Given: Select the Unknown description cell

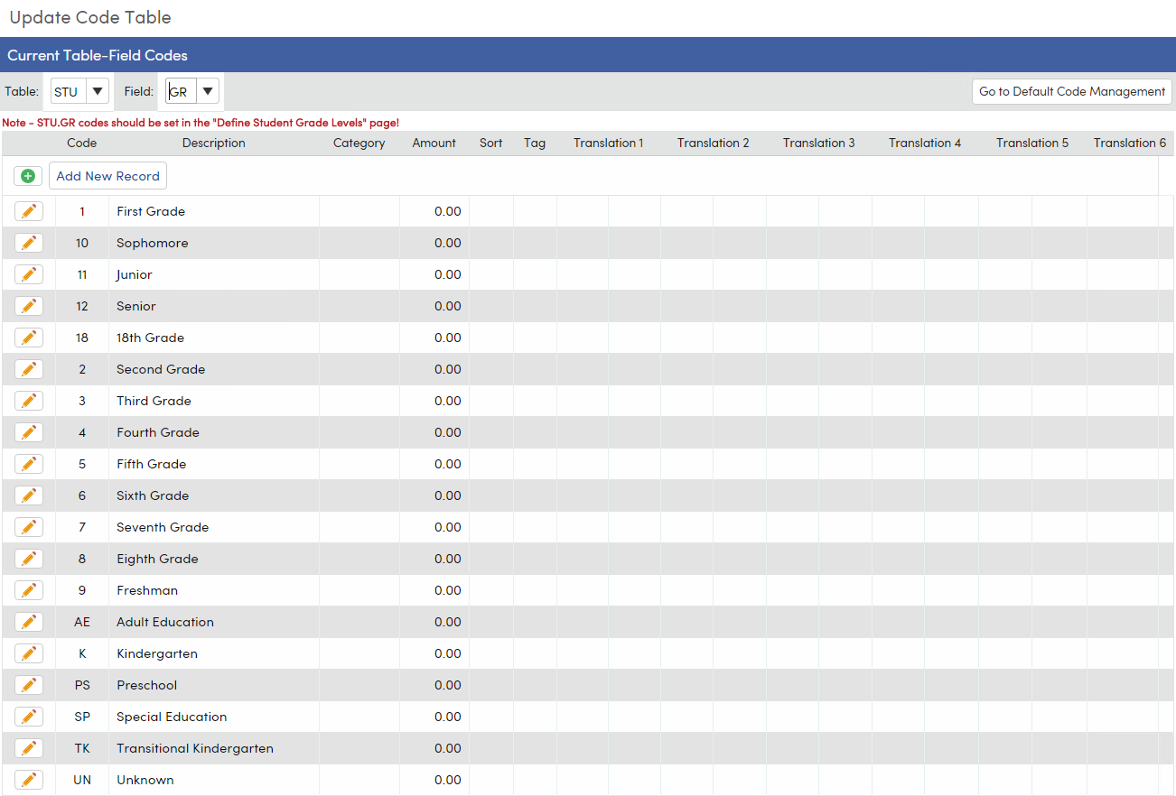Looking at the screenshot, I should (214, 780).
